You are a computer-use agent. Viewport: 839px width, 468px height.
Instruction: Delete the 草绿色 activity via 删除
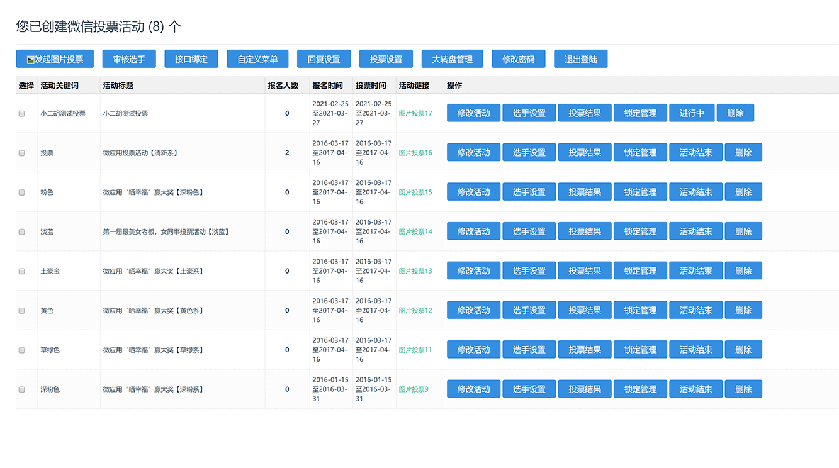point(743,349)
